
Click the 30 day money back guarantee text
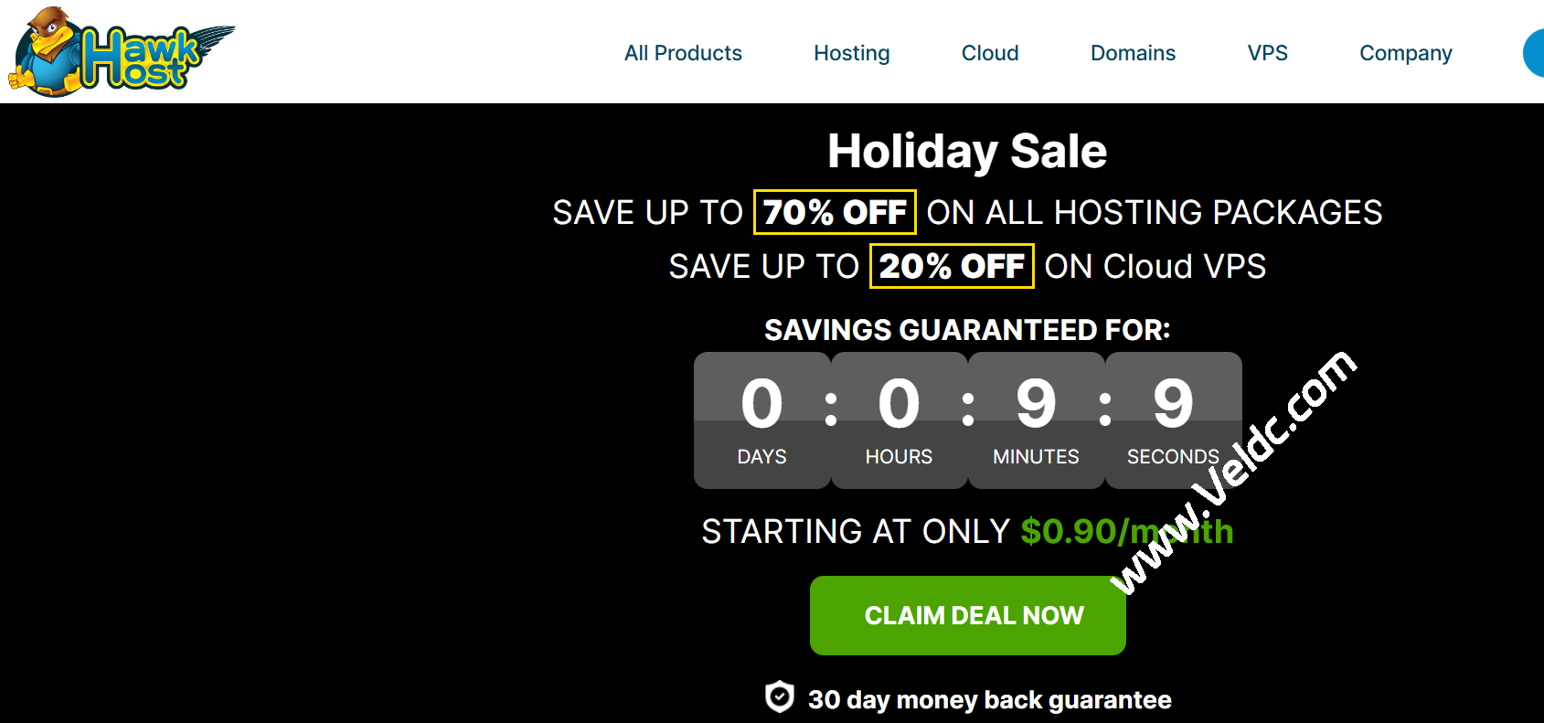[989, 700]
